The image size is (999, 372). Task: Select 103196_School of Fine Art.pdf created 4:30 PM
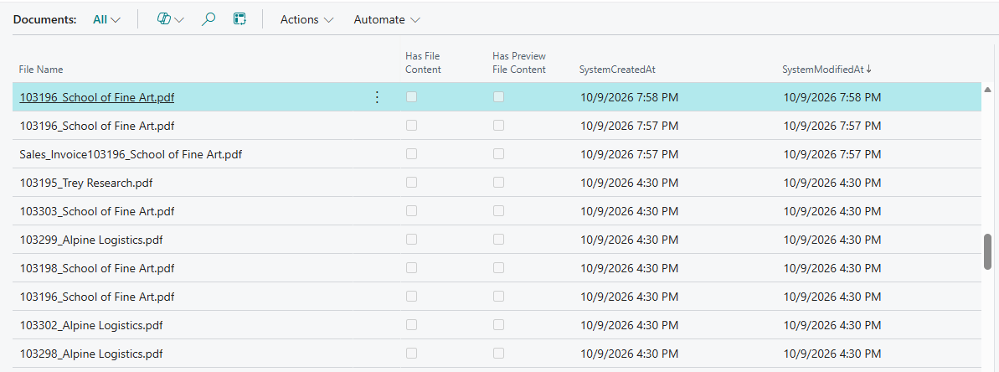[97, 297]
